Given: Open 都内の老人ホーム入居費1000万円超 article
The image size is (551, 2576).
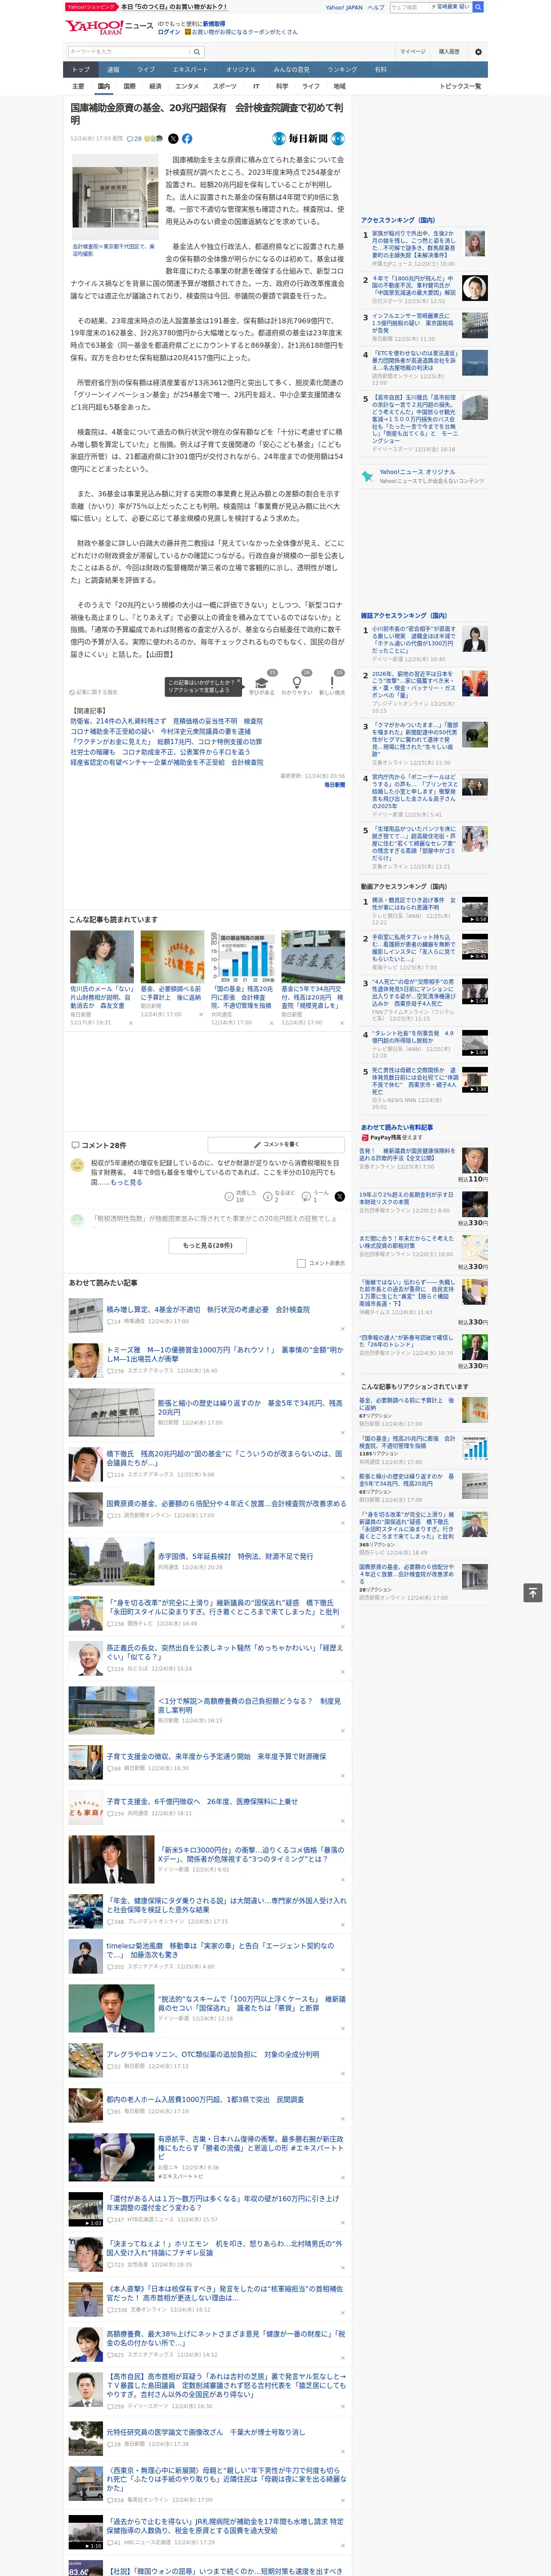Looking at the screenshot, I should click(205, 2099).
